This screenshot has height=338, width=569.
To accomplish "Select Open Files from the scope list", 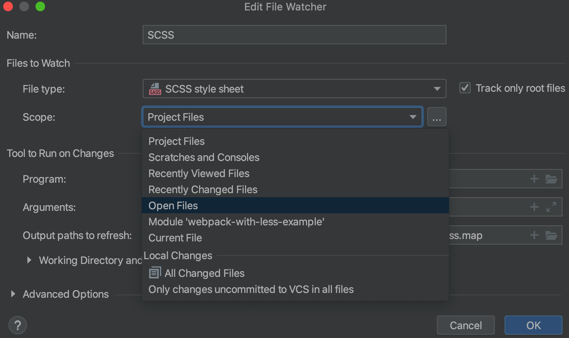I will point(173,206).
